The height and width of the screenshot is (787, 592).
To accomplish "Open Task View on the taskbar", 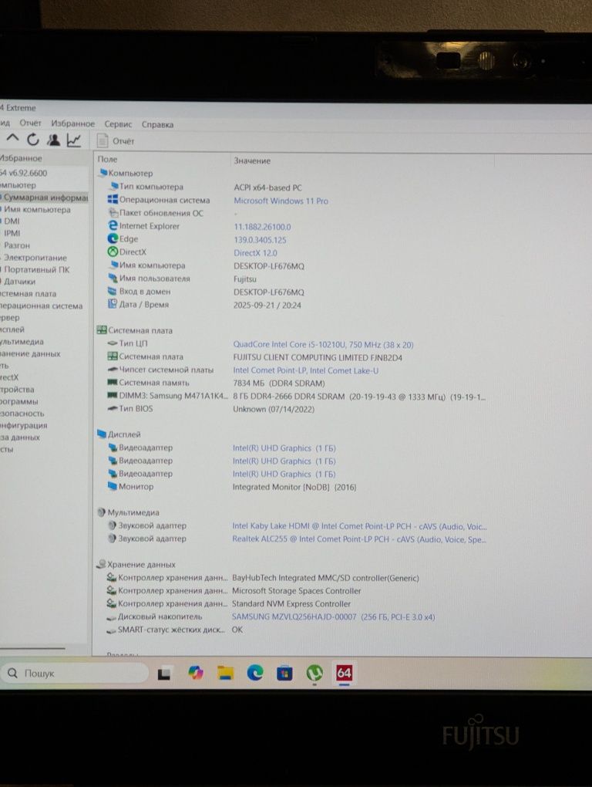I will (164, 674).
